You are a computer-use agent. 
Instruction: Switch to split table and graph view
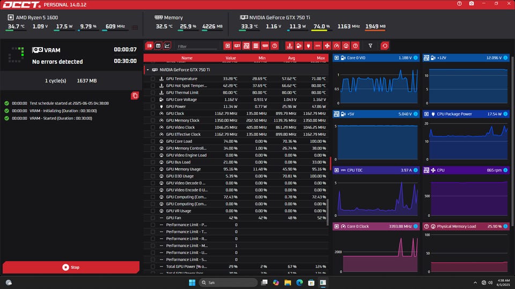coord(150,46)
